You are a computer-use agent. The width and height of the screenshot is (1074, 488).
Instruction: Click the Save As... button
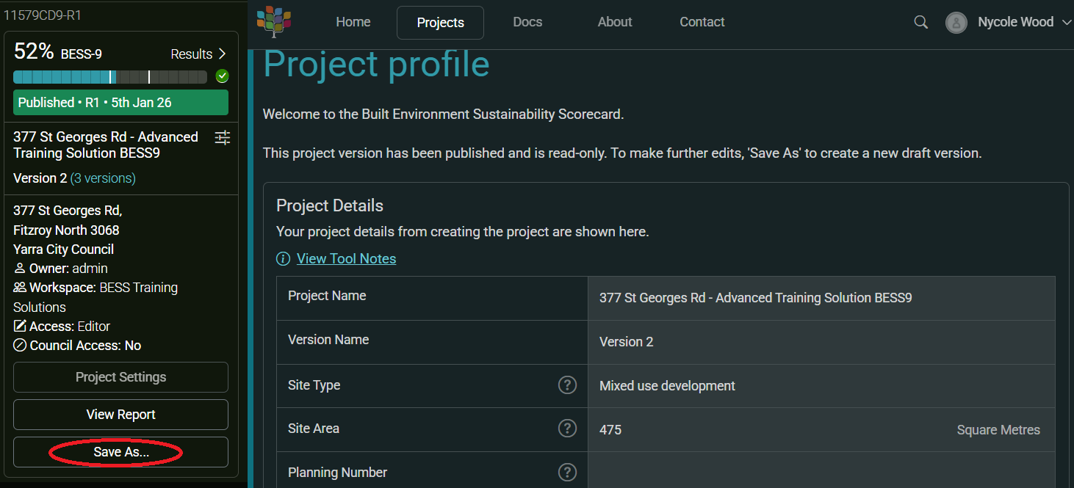click(x=120, y=452)
